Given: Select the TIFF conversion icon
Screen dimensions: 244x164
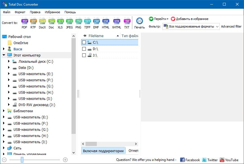Looking at the screenshot, I should click(x=87, y=21).
